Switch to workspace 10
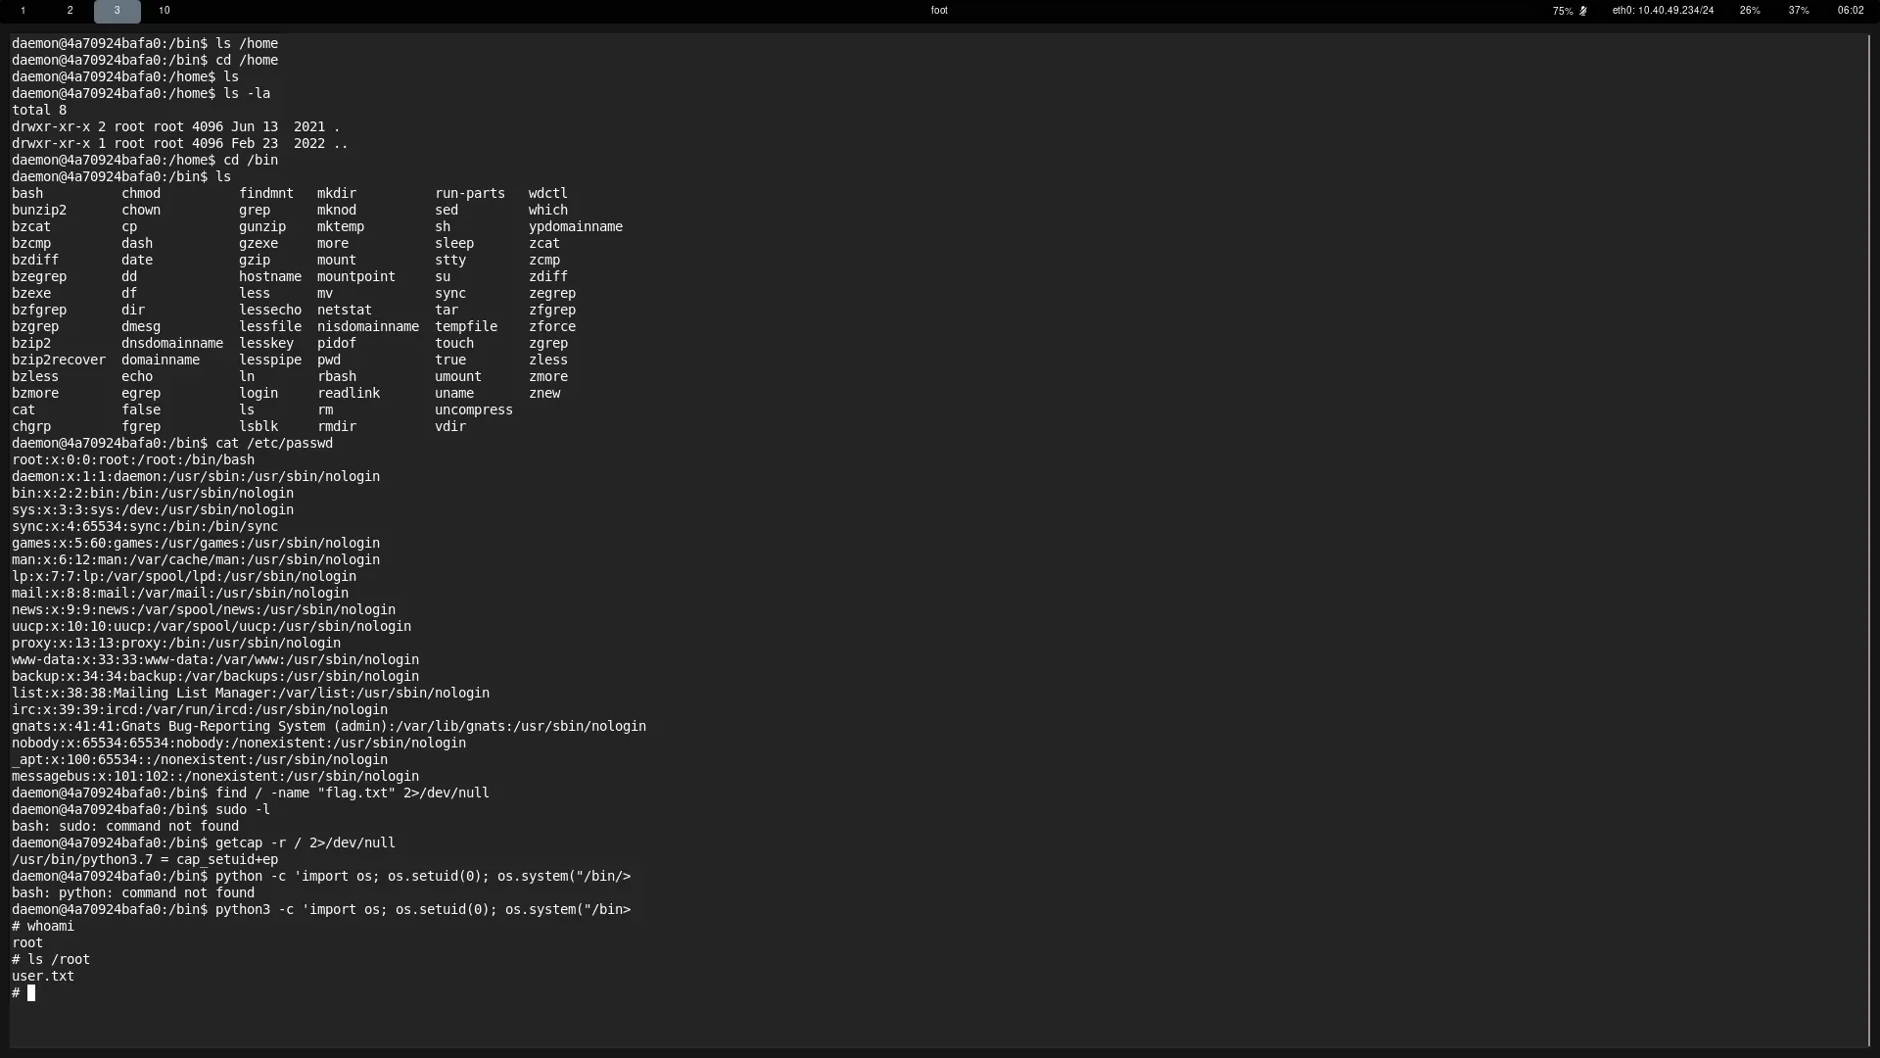Image resolution: width=1880 pixels, height=1058 pixels. pos(164,11)
